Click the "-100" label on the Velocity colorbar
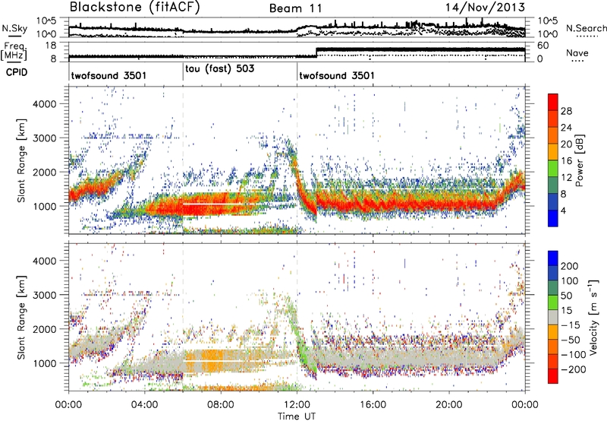The width and height of the screenshot is (607, 421). [574, 355]
